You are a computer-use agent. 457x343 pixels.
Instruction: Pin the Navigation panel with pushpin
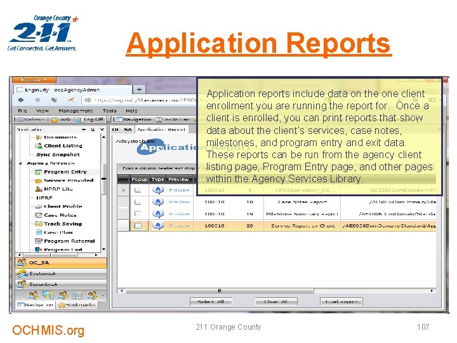(93, 129)
